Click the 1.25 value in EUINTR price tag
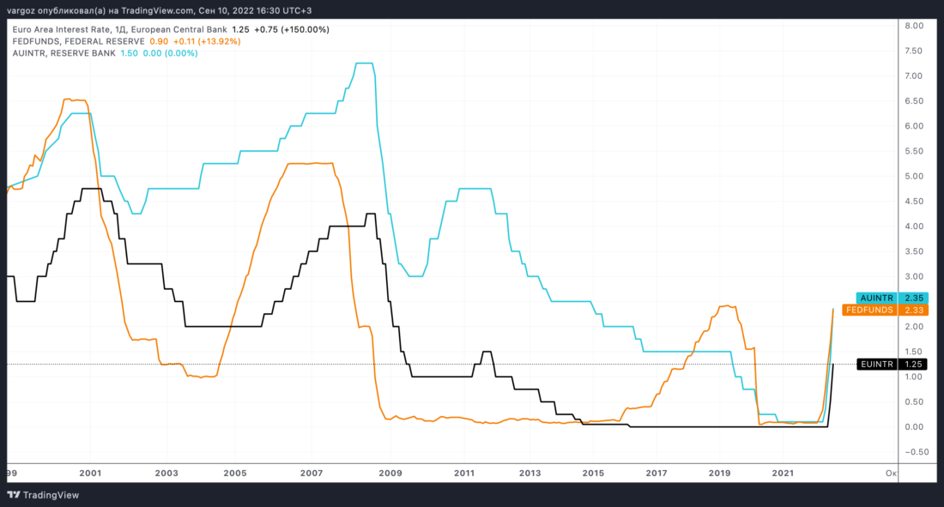The height and width of the screenshot is (507, 944). point(914,365)
